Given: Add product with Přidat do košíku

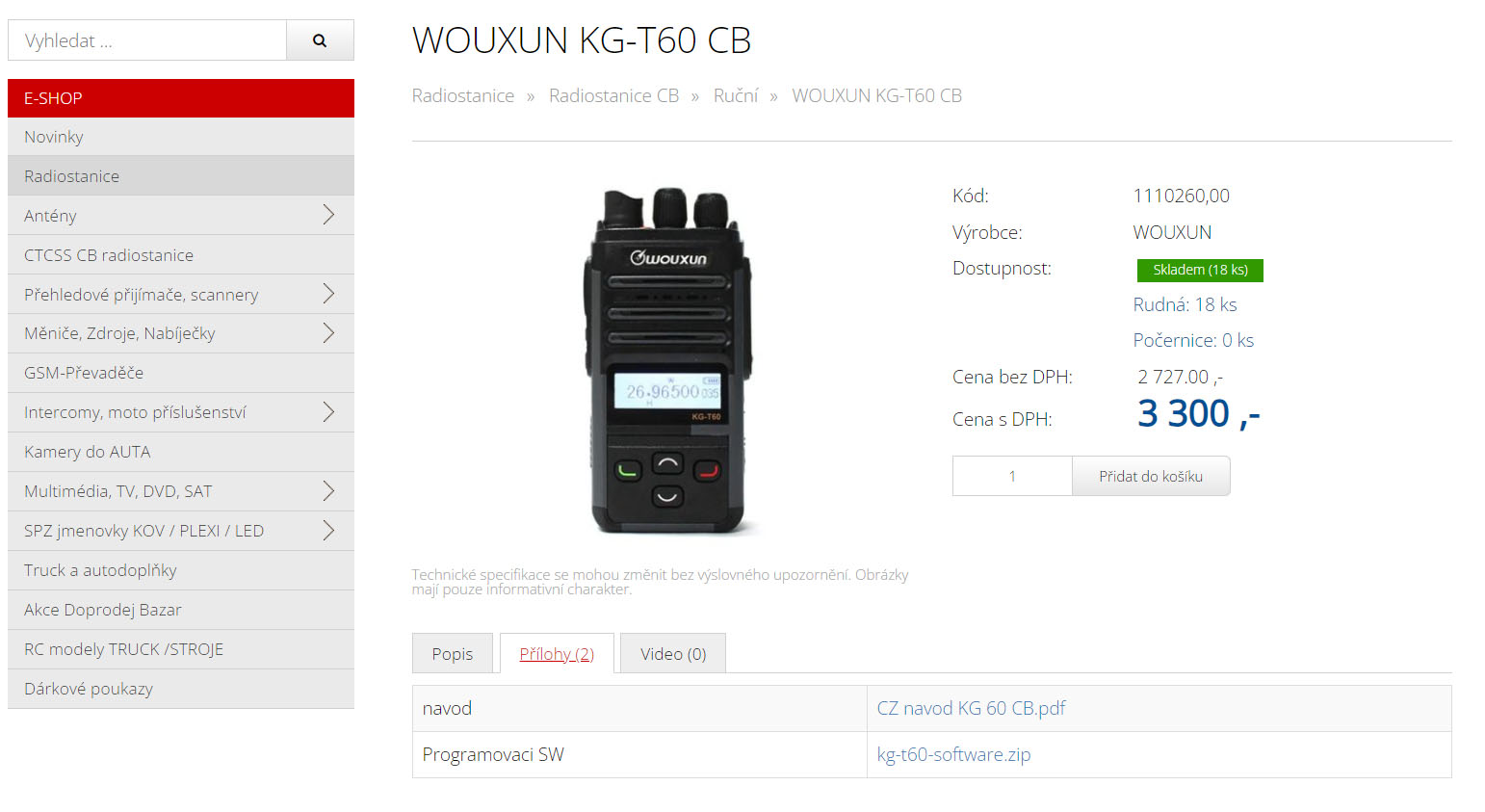Looking at the screenshot, I should [x=1151, y=476].
